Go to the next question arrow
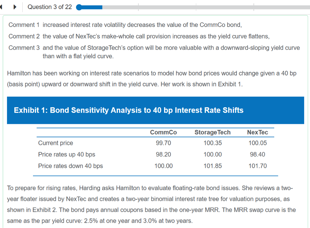This screenshot has width=310, height=228. 15,7
